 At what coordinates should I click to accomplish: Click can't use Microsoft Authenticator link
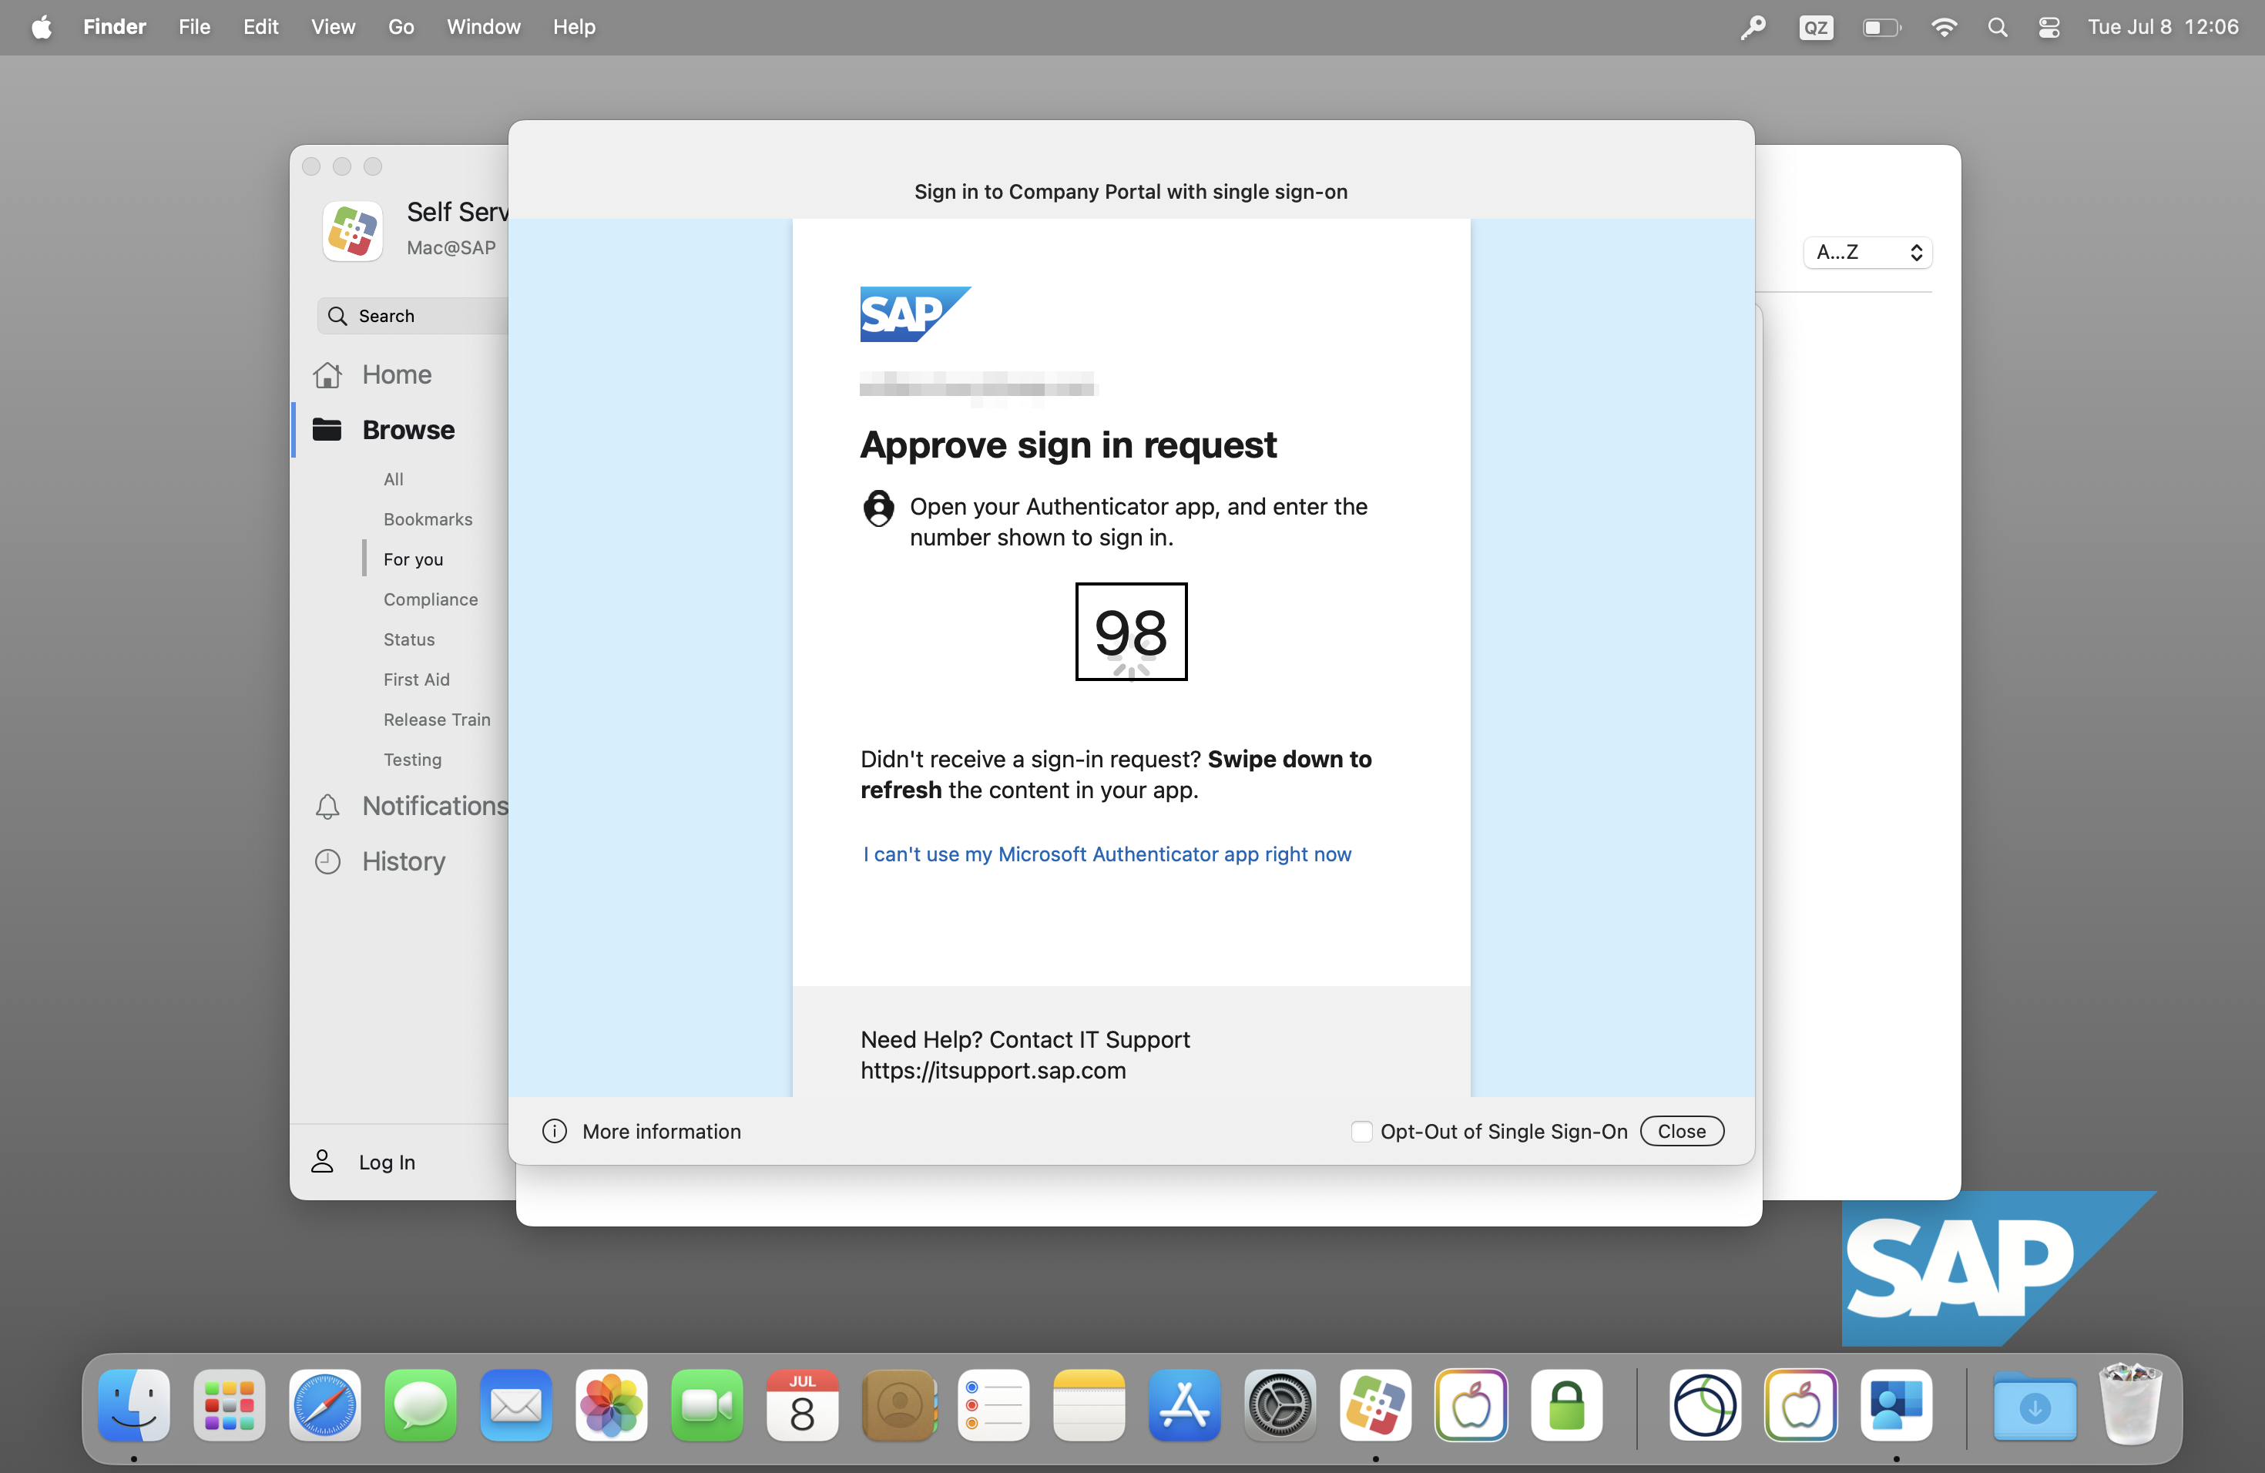pyautogui.click(x=1107, y=854)
